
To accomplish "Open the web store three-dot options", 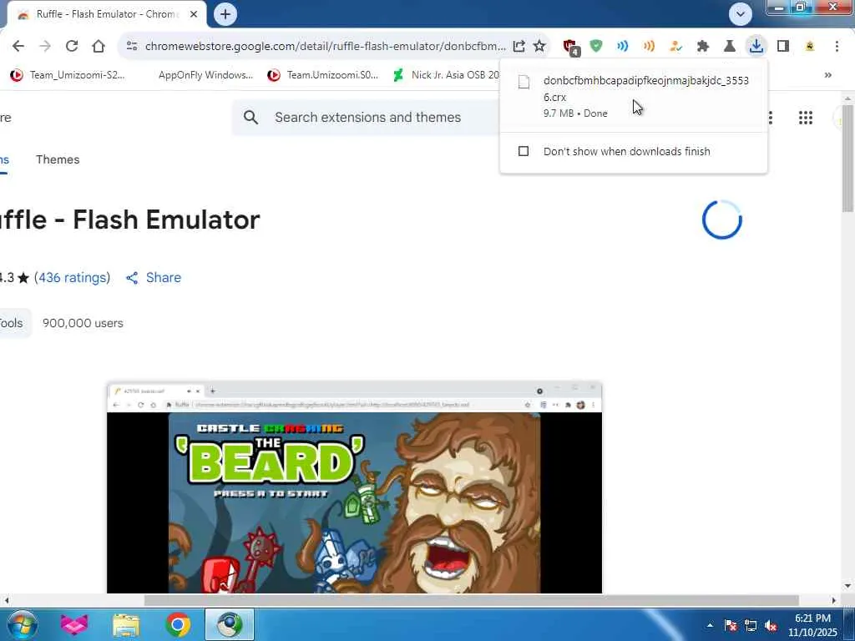I will [771, 118].
